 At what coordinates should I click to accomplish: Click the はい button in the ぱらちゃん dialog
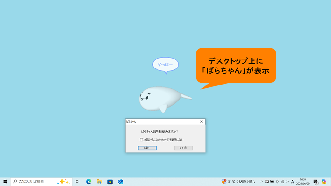(147, 148)
